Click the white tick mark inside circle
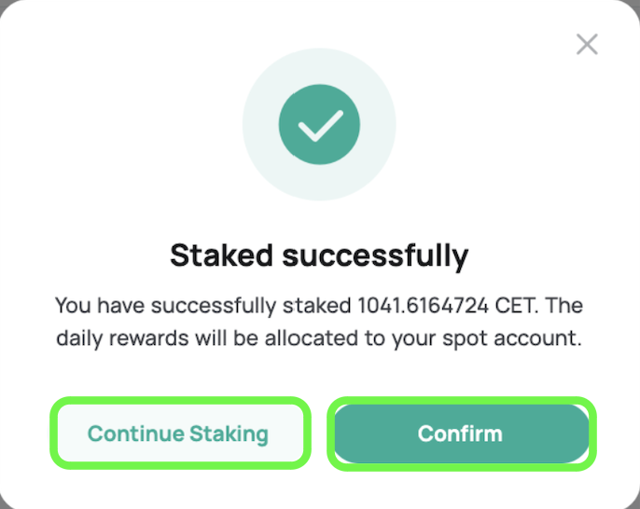This screenshot has height=509, width=640. [321, 126]
